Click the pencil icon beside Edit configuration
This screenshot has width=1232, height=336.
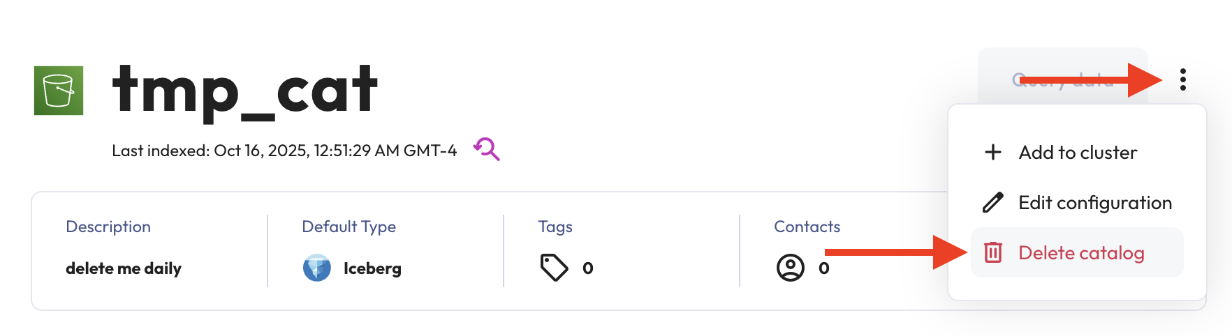coord(992,202)
